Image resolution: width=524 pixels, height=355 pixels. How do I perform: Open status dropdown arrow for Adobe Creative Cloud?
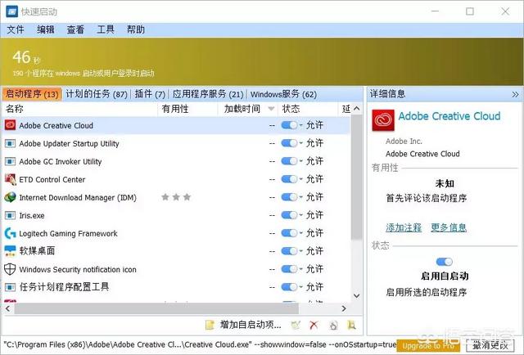[300, 125]
